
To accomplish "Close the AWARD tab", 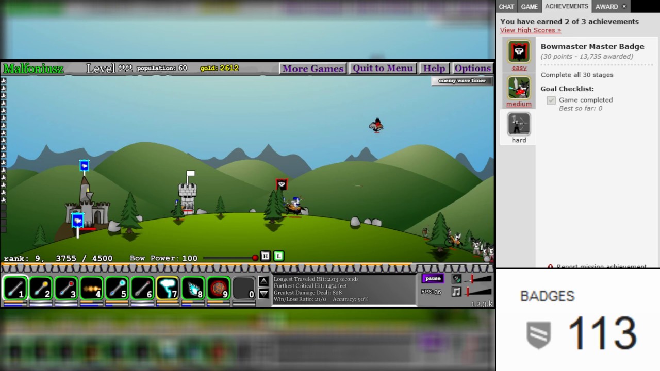I will (624, 6).
